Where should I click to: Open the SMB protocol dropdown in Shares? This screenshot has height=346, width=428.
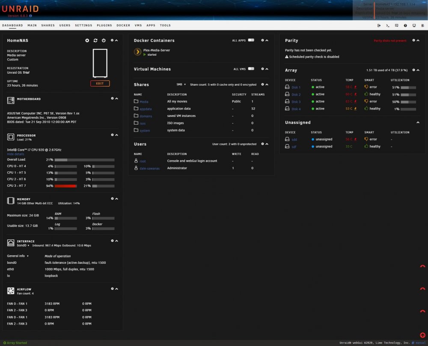pyautogui.click(x=181, y=84)
